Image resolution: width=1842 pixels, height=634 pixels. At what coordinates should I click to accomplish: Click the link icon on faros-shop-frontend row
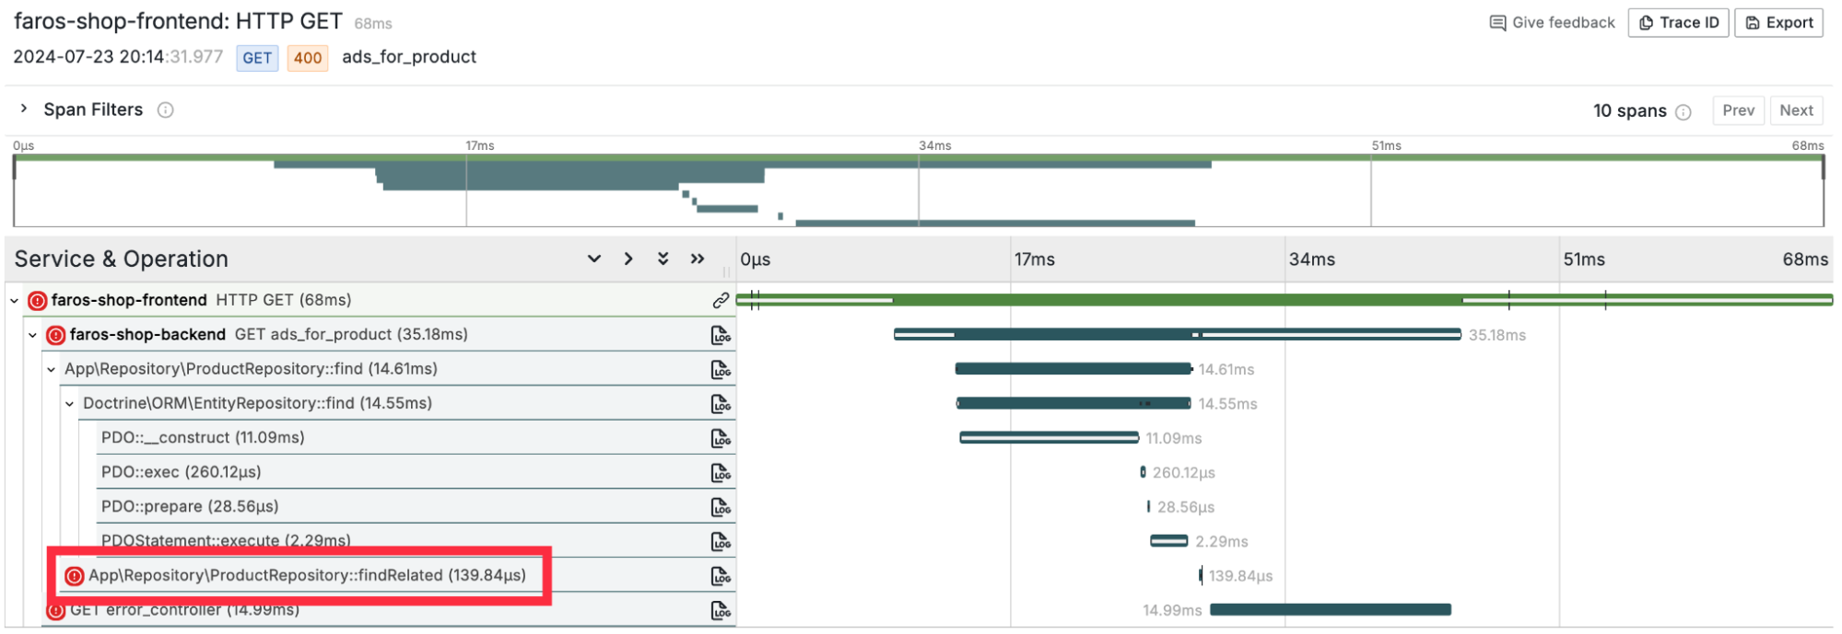[x=721, y=300]
